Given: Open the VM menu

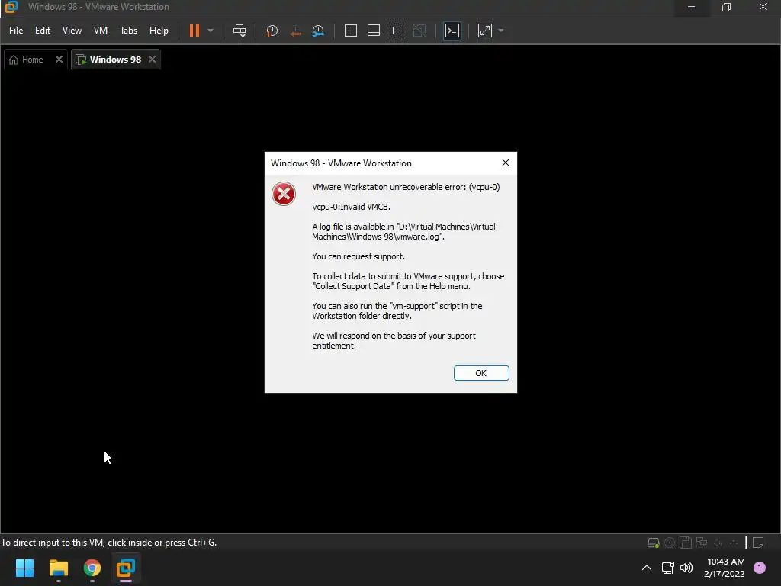Looking at the screenshot, I should (101, 31).
